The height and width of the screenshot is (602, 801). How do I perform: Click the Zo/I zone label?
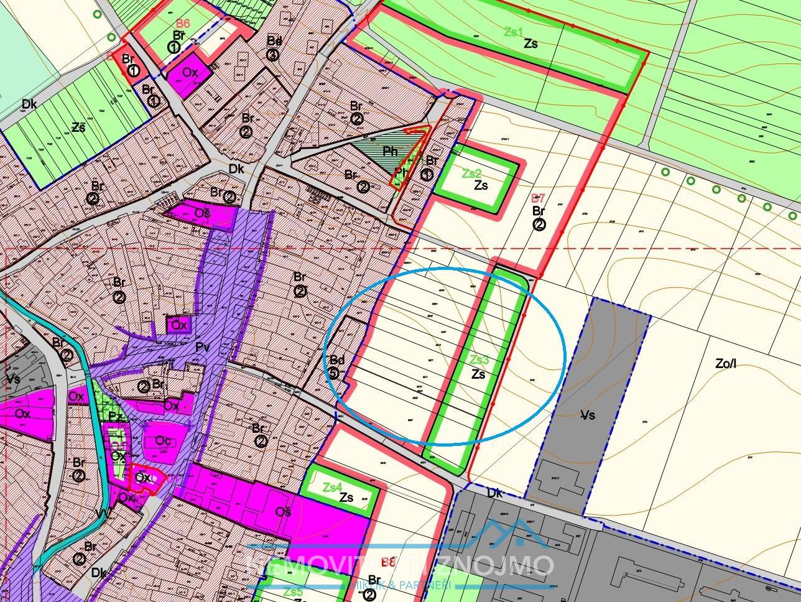725,364
